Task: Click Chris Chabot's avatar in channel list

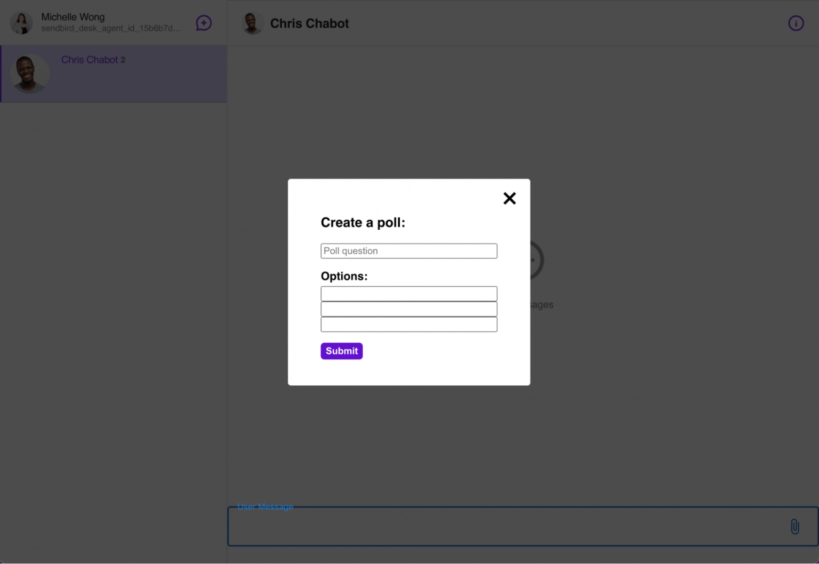Action: [30, 74]
